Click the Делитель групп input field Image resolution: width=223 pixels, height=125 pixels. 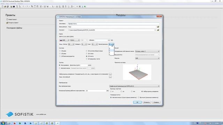pyautogui.click(x=86, y=65)
